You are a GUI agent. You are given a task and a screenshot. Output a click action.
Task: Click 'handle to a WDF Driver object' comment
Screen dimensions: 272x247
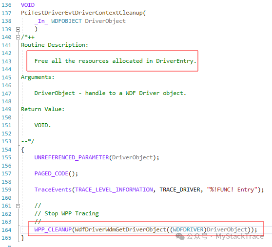134,93
